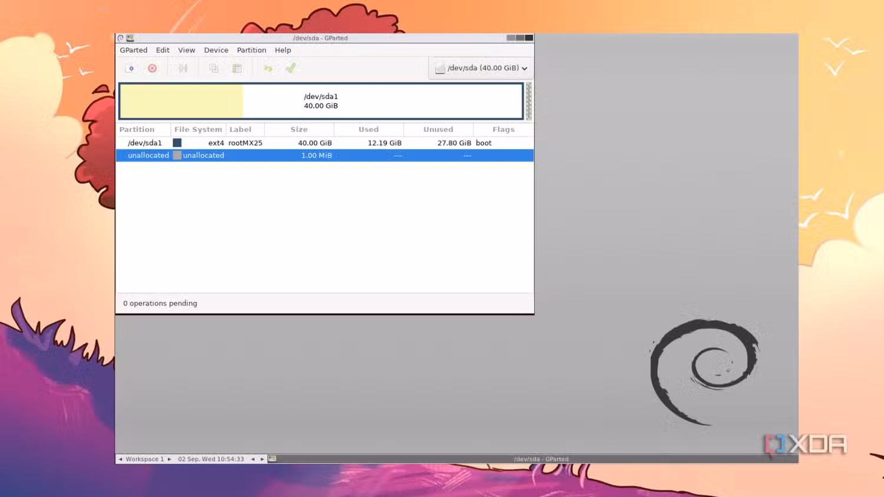Click the Used column header

[368, 130]
